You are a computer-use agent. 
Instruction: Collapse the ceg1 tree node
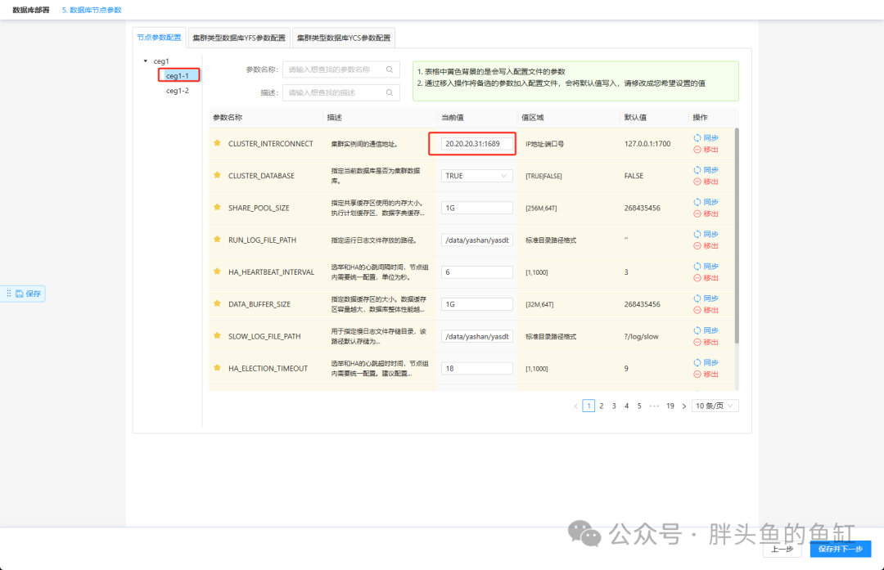pos(146,61)
